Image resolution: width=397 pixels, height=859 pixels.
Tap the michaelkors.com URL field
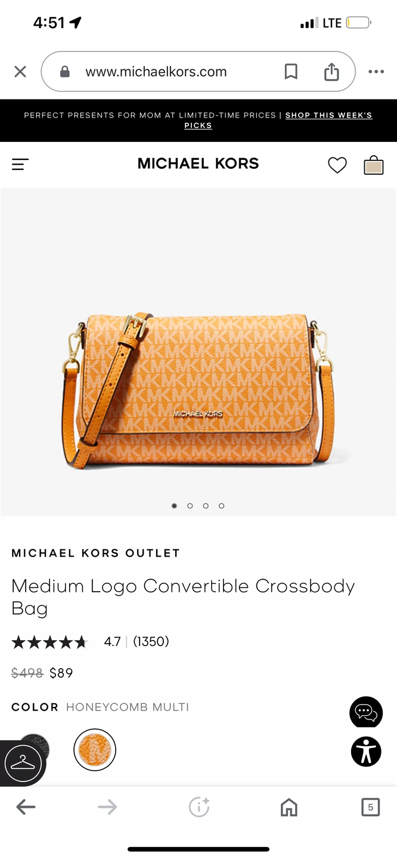click(156, 72)
